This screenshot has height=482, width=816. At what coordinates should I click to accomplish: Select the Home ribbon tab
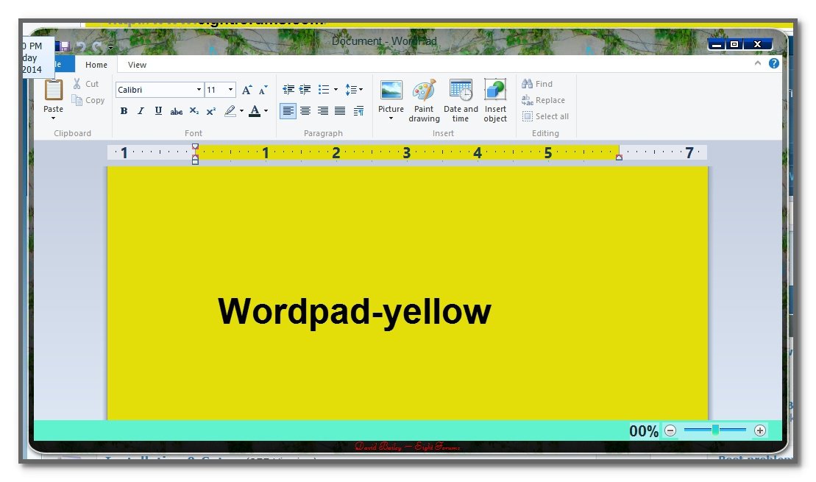point(96,65)
